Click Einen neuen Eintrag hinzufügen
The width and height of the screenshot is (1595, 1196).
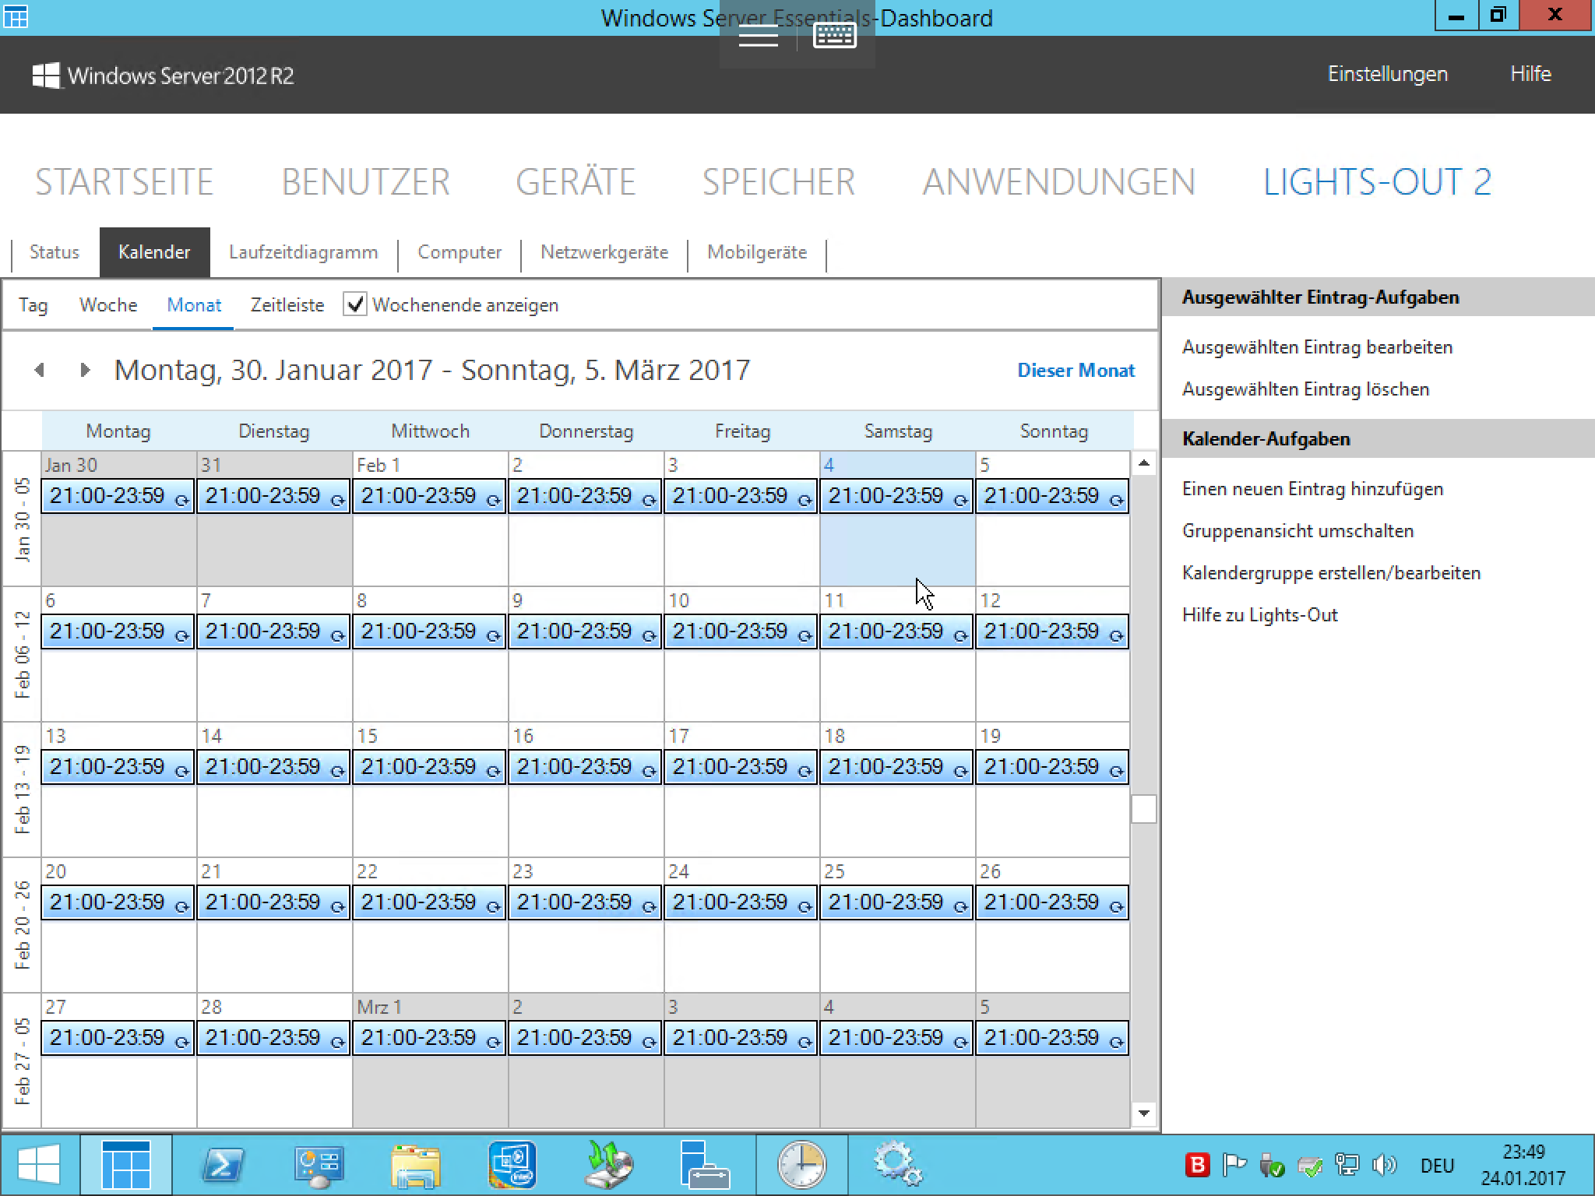[1312, 489]
